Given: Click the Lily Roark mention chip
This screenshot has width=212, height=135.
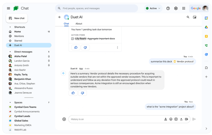Looking at the screenshot, I should (x=81, y=39).
